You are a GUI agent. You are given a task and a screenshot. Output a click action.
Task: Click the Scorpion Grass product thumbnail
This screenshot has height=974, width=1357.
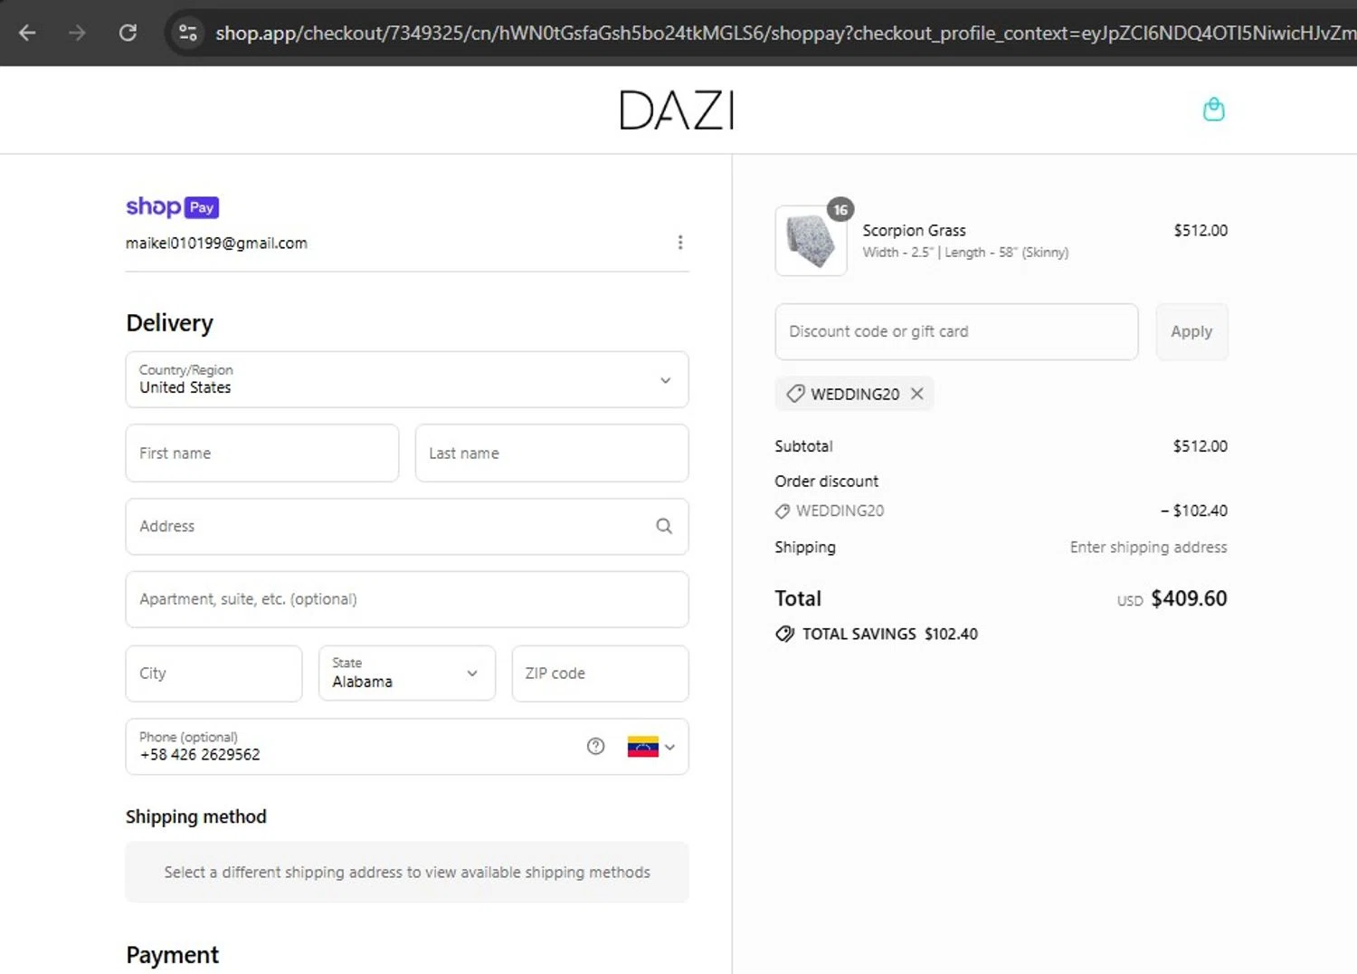pos(811,241)
